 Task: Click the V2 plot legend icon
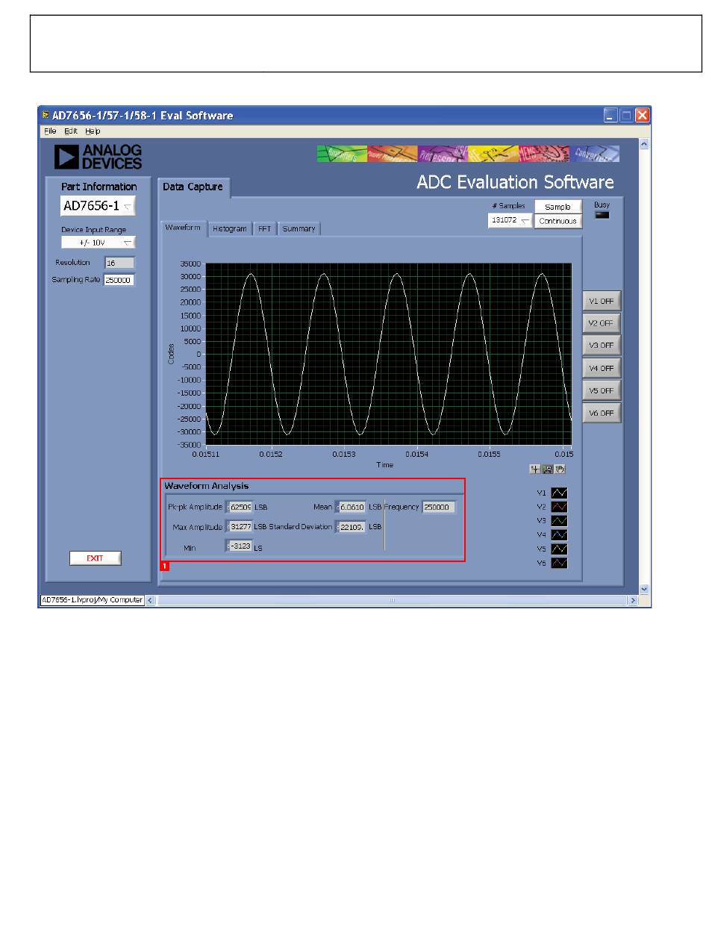coord(559,507)
